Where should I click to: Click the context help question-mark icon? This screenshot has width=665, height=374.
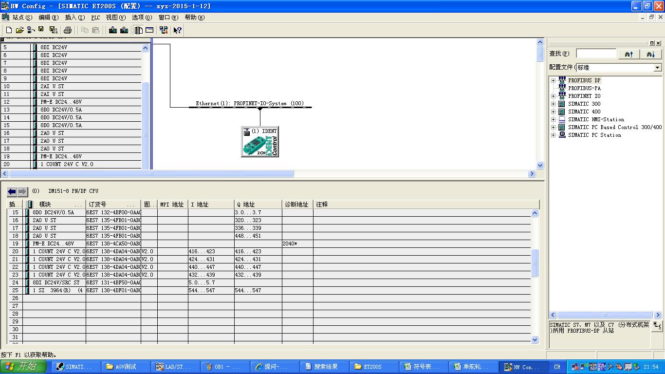178,30
